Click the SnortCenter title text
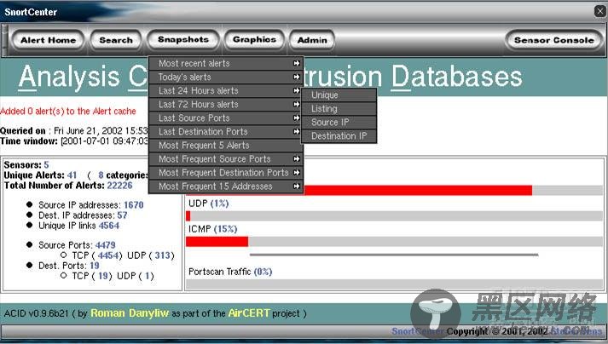 [31, 12]
